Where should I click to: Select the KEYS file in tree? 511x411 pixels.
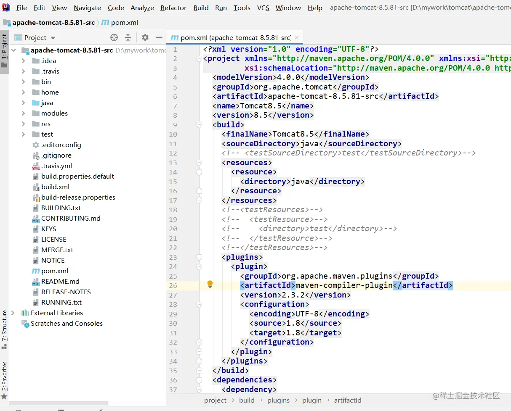pyautogui.click(x=49, y=229)
